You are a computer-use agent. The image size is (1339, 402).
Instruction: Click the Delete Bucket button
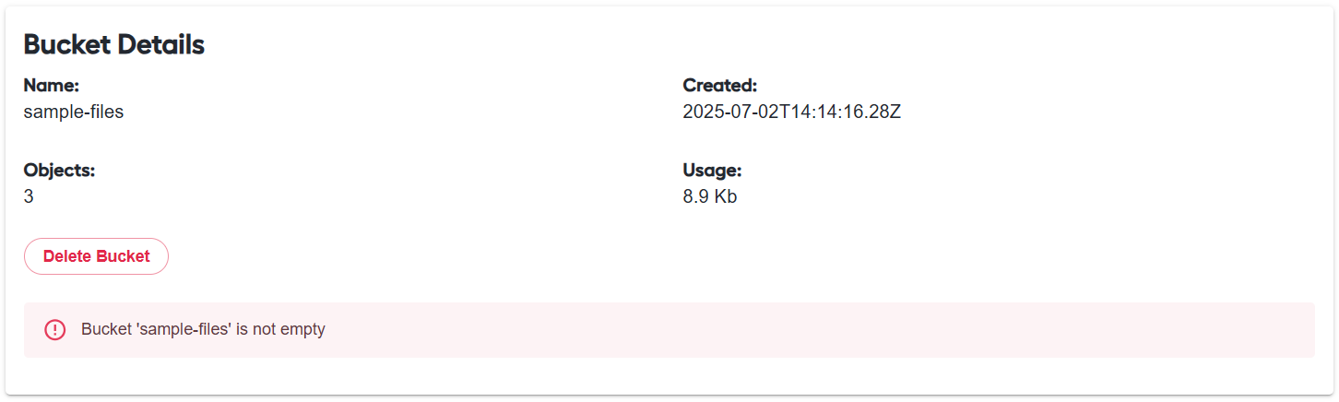coord(96,256)
